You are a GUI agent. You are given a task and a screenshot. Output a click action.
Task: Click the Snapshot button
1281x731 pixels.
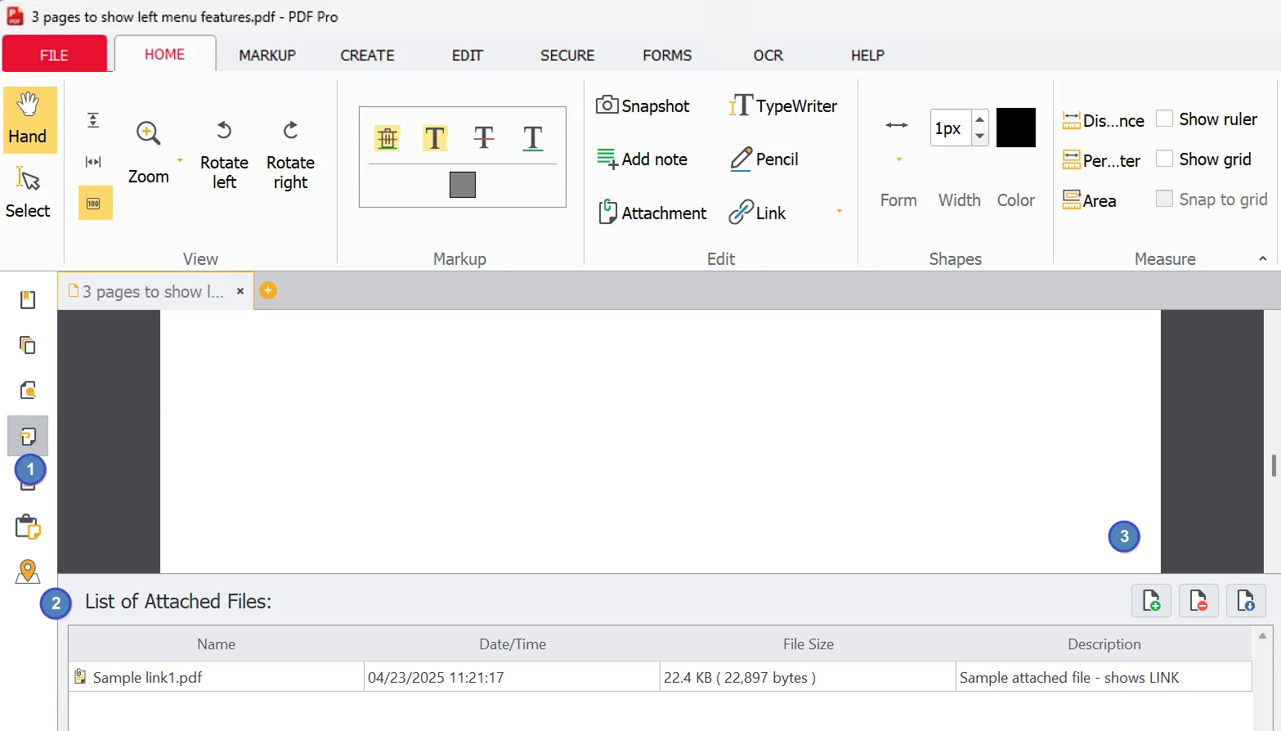coord(643,105)
